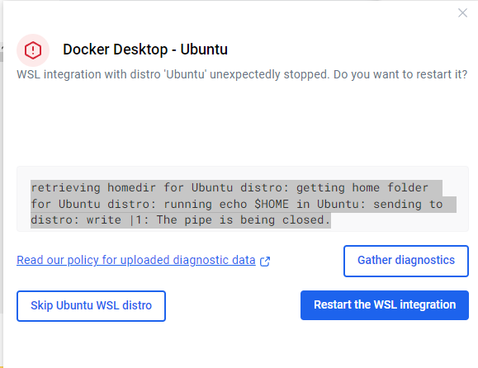478x368 pixels.
Task: Click the Gather diagnostics button
Action: click(x=406, y=261)
